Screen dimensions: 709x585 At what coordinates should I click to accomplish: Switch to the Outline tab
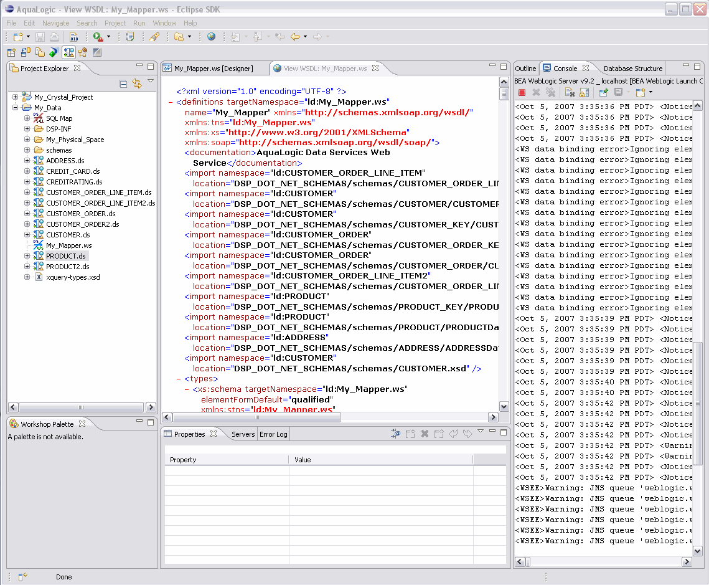click(x=525, y=69)
